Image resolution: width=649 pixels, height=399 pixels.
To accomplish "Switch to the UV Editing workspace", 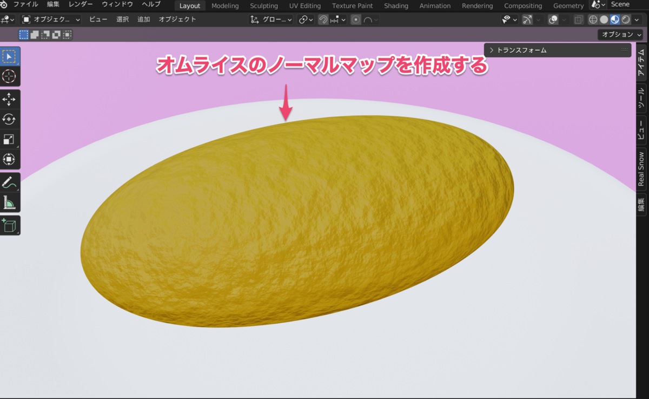I will pos(305,6).
